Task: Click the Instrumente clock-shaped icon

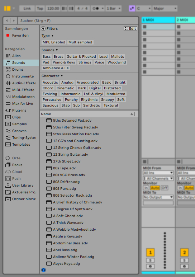Action: coord(8,76)
